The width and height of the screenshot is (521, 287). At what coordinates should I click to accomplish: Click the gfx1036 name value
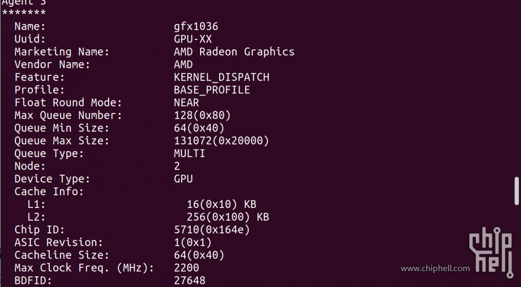[196, 27]
